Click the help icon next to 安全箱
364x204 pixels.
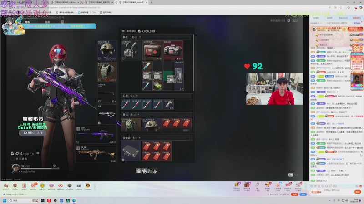click(139, 138)
